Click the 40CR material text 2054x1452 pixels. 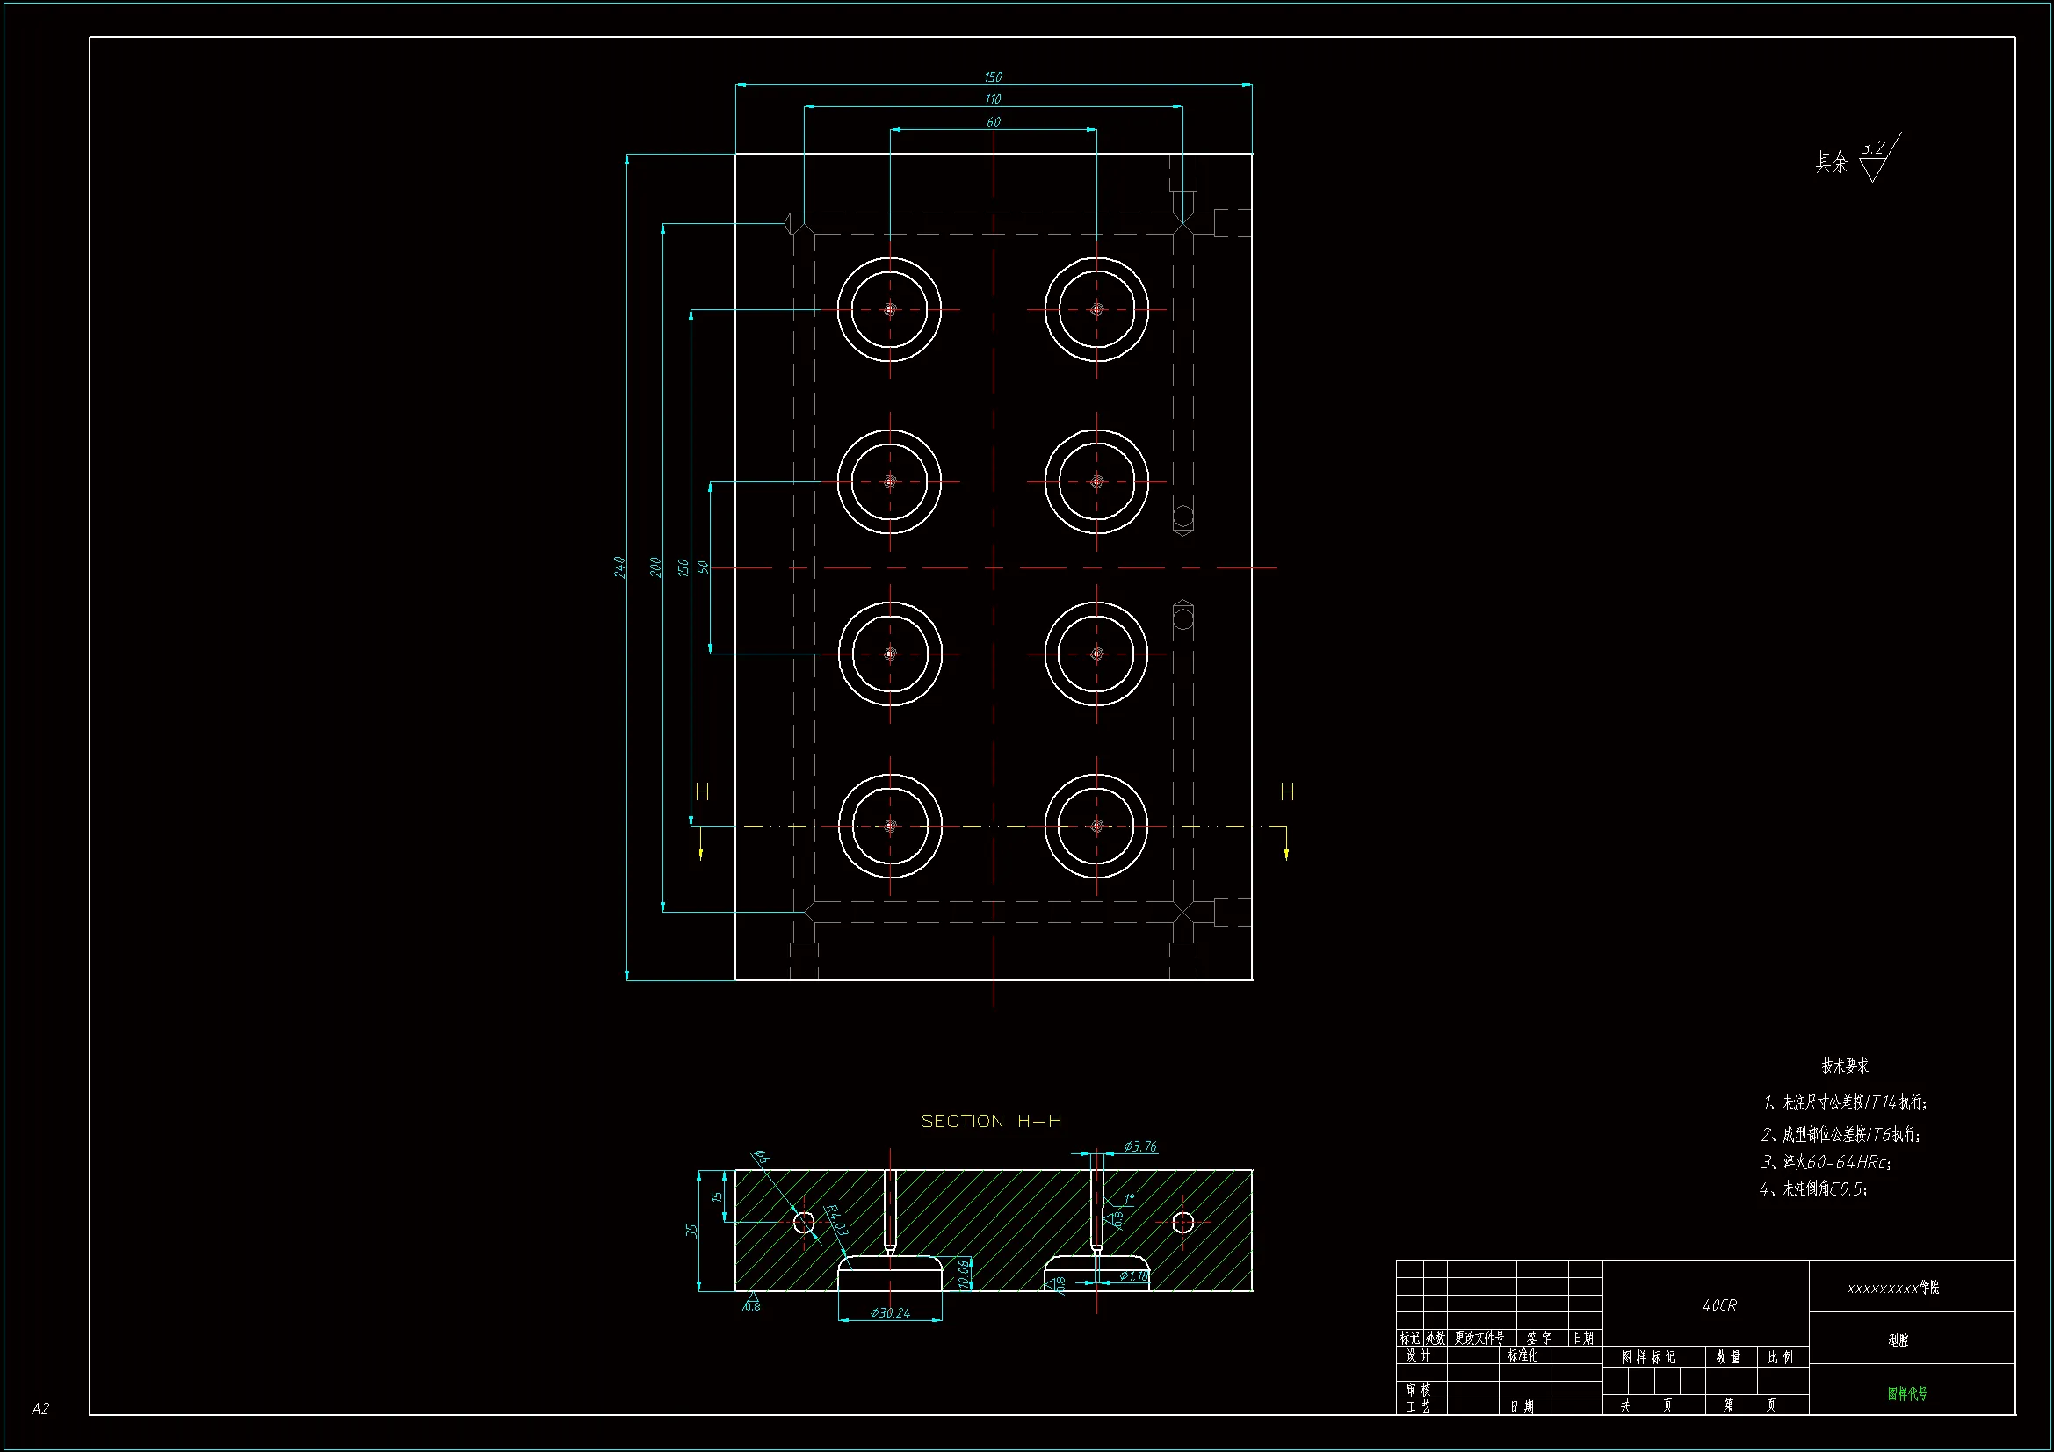click(x=1719, y=1305)
